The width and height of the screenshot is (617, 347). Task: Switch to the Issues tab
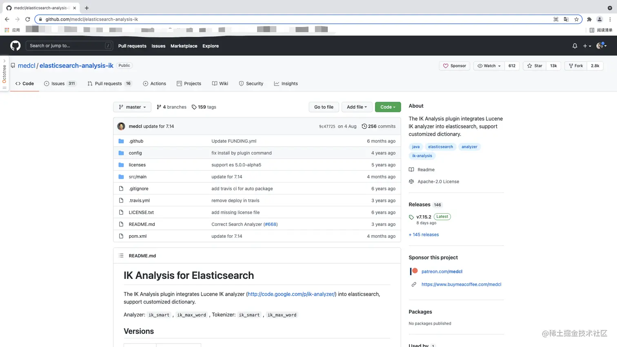[x=60, y=84]
